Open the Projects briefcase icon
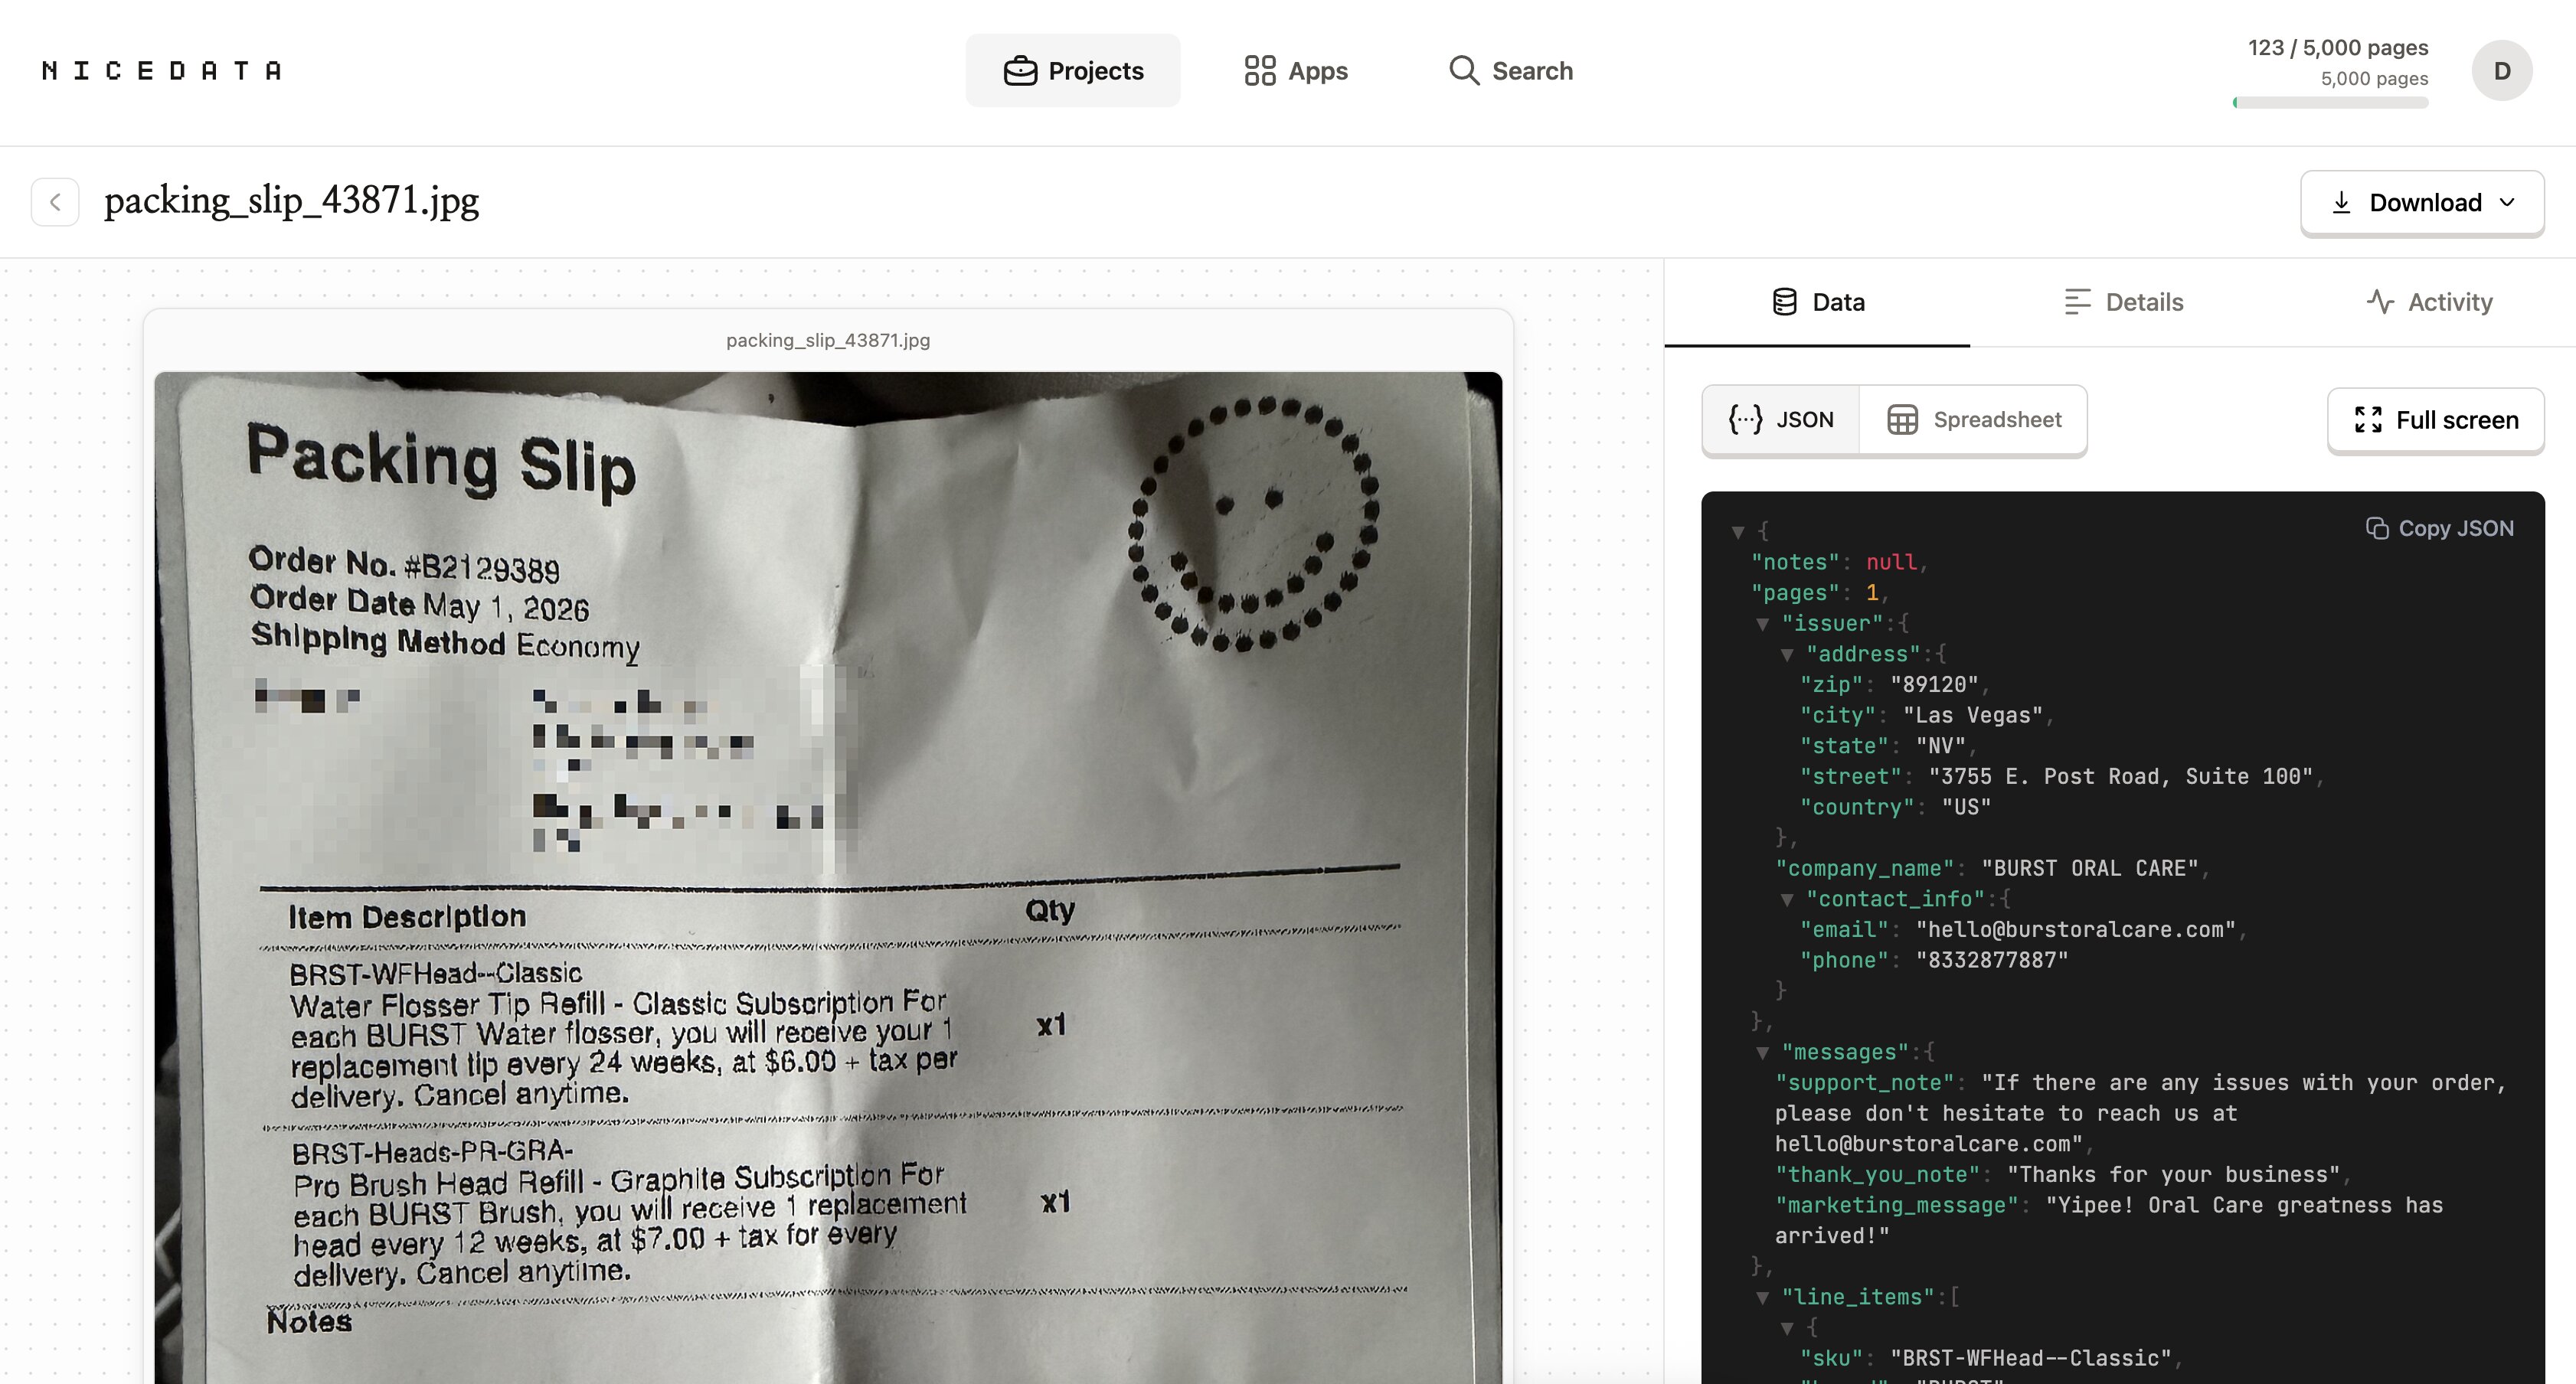The image size is (2576, 1384). (1019, 71)
